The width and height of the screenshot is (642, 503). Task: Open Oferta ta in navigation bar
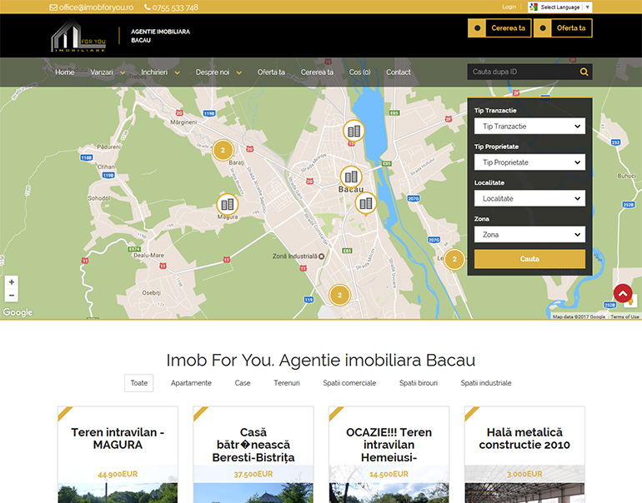271,72
